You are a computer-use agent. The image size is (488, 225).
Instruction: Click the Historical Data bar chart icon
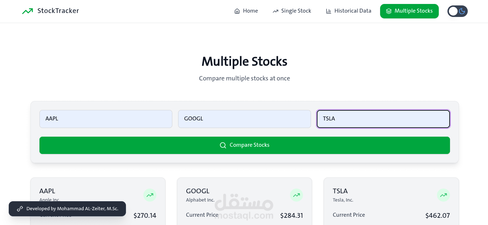[x=329, y=11]
